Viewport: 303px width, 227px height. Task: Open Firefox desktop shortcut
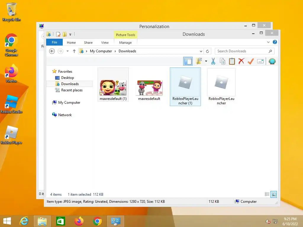tap(12, 74)
